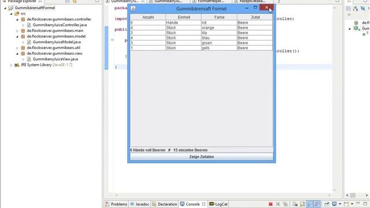Viewport: 370px width, 208px height.
Task: Click the Farbe column header
Action: [219, 17]
